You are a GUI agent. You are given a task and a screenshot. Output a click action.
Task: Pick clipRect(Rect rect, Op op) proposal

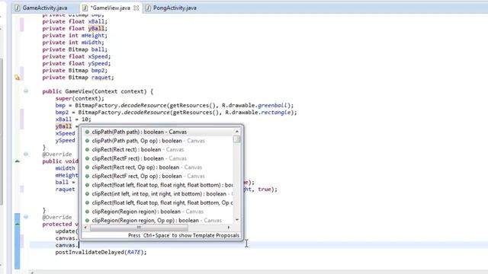pos(159,167)
